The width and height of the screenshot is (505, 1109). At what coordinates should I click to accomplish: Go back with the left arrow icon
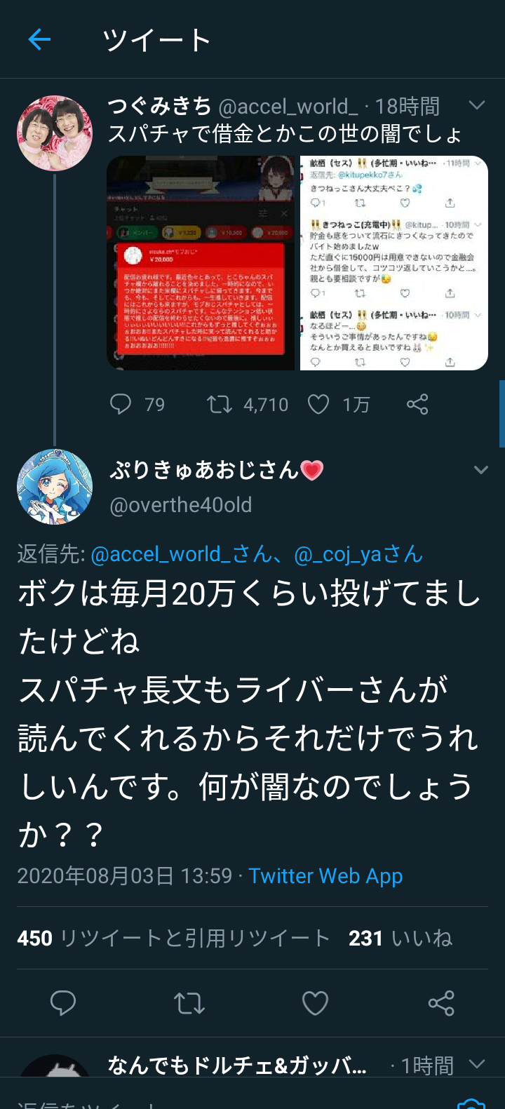[x=39, y=40]
